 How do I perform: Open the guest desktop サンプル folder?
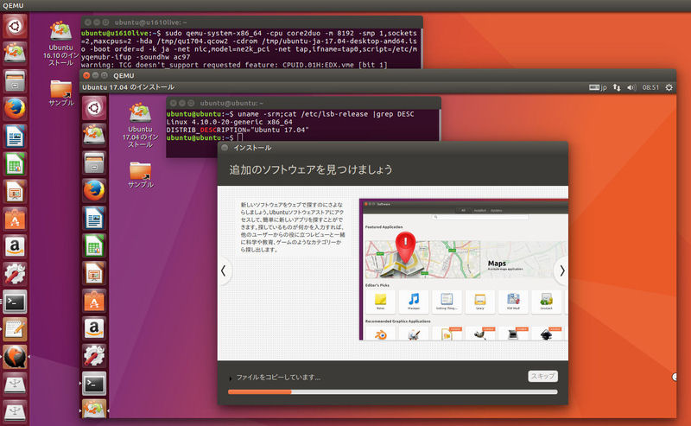[x=140, y=175]
